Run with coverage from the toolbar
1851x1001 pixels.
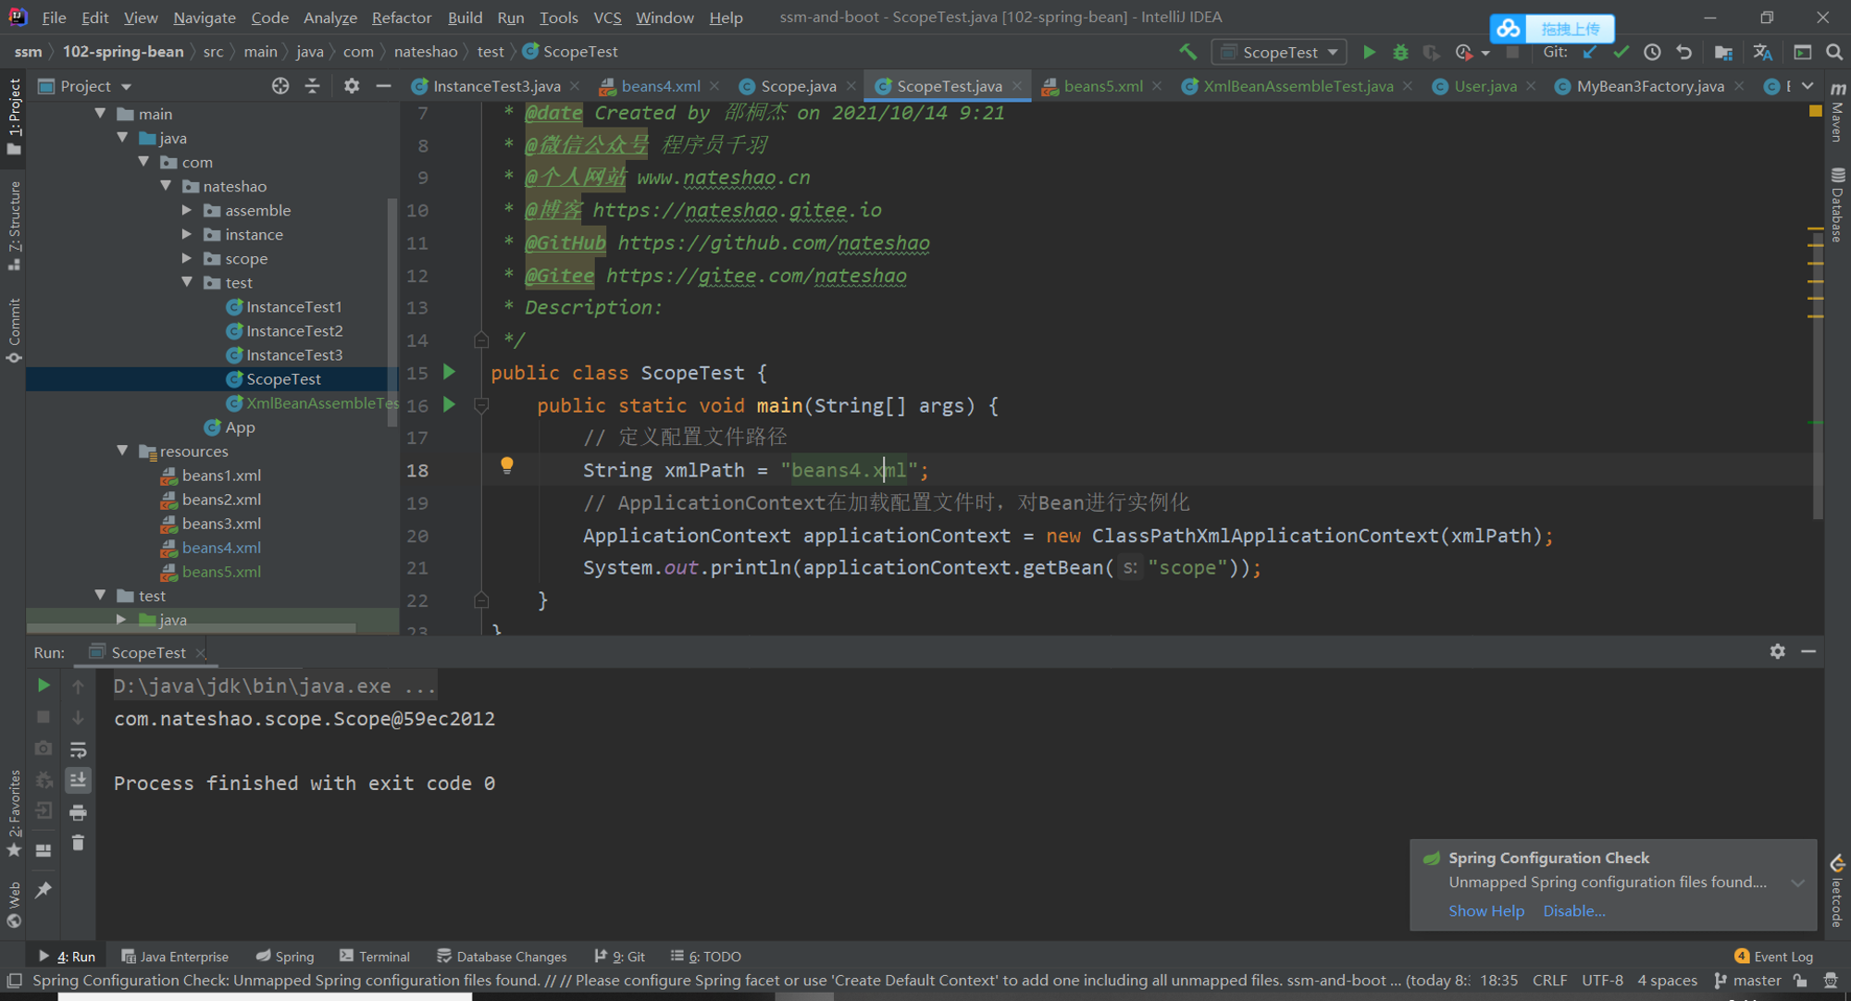1432,52
